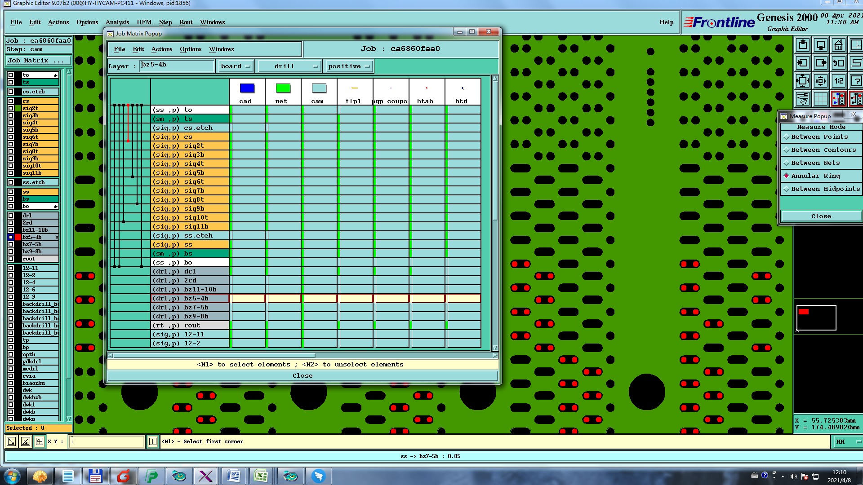Click Close button in Measure Popup

821,216
